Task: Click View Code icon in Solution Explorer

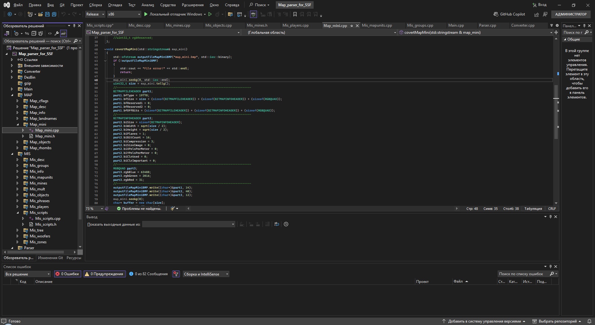Action: coord(50,33)
